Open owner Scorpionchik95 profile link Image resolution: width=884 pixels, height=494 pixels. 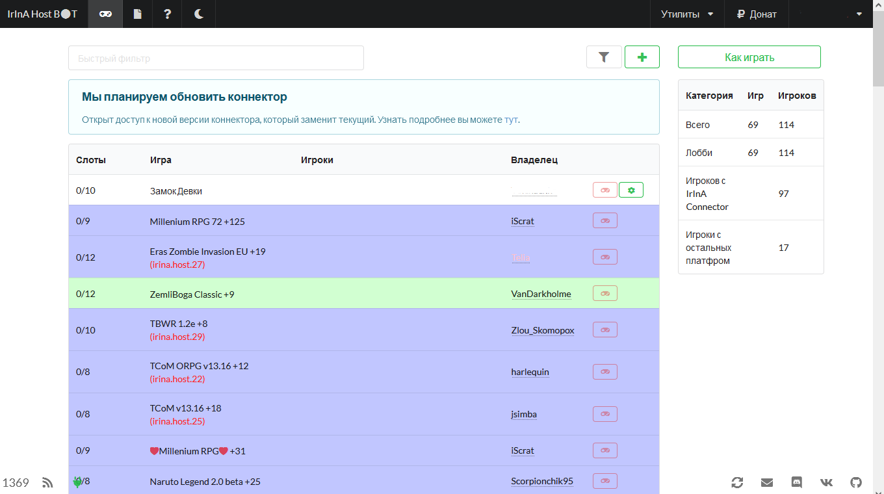point(542,482)
